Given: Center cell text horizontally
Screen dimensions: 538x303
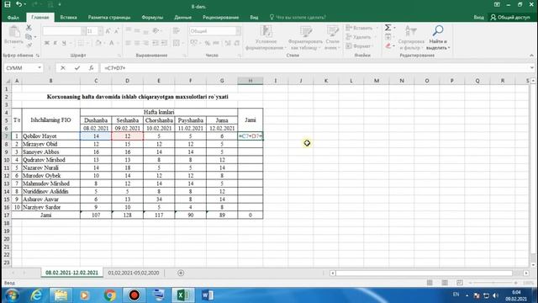Looking at the screenshot, I should point(137,43).
